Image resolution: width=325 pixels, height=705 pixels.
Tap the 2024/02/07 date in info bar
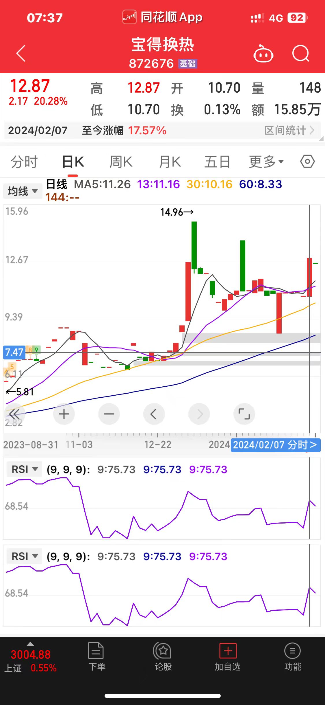(38, 131)
